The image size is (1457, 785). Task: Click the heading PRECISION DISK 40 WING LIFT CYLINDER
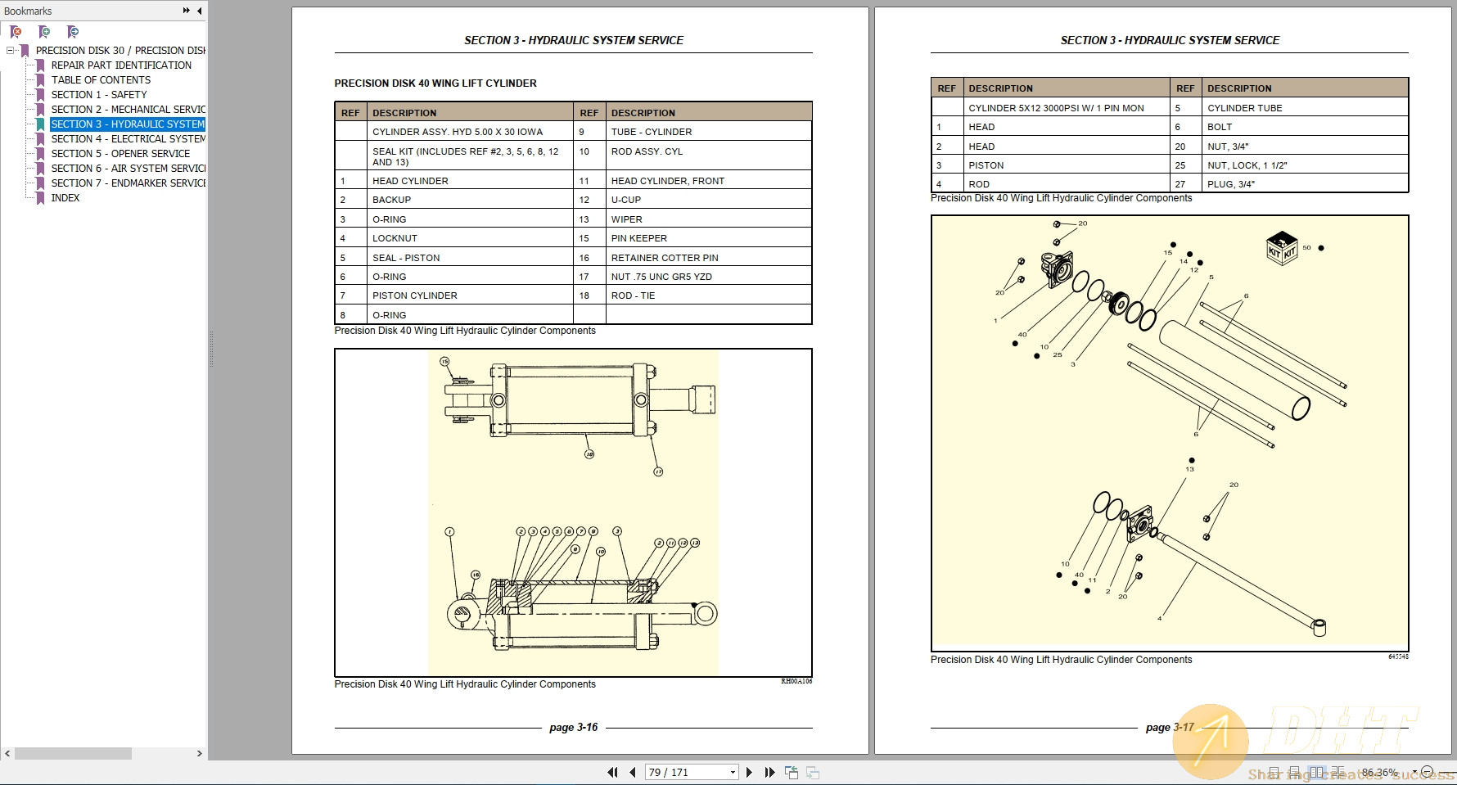click(435, 83)
